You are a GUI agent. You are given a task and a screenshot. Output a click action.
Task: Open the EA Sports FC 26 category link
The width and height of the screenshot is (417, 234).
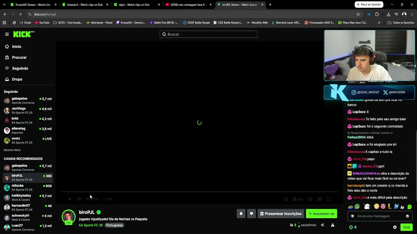point(91,225)
